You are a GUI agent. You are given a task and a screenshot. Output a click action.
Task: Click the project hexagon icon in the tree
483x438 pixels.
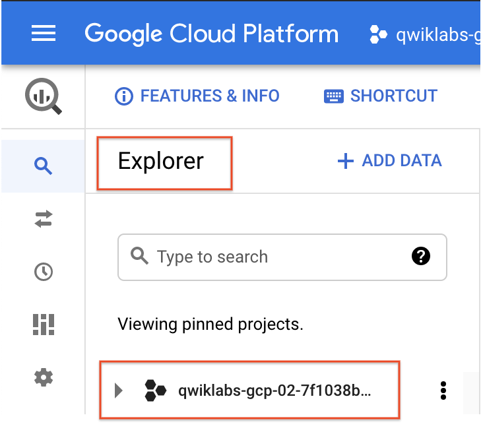point(155,391)
